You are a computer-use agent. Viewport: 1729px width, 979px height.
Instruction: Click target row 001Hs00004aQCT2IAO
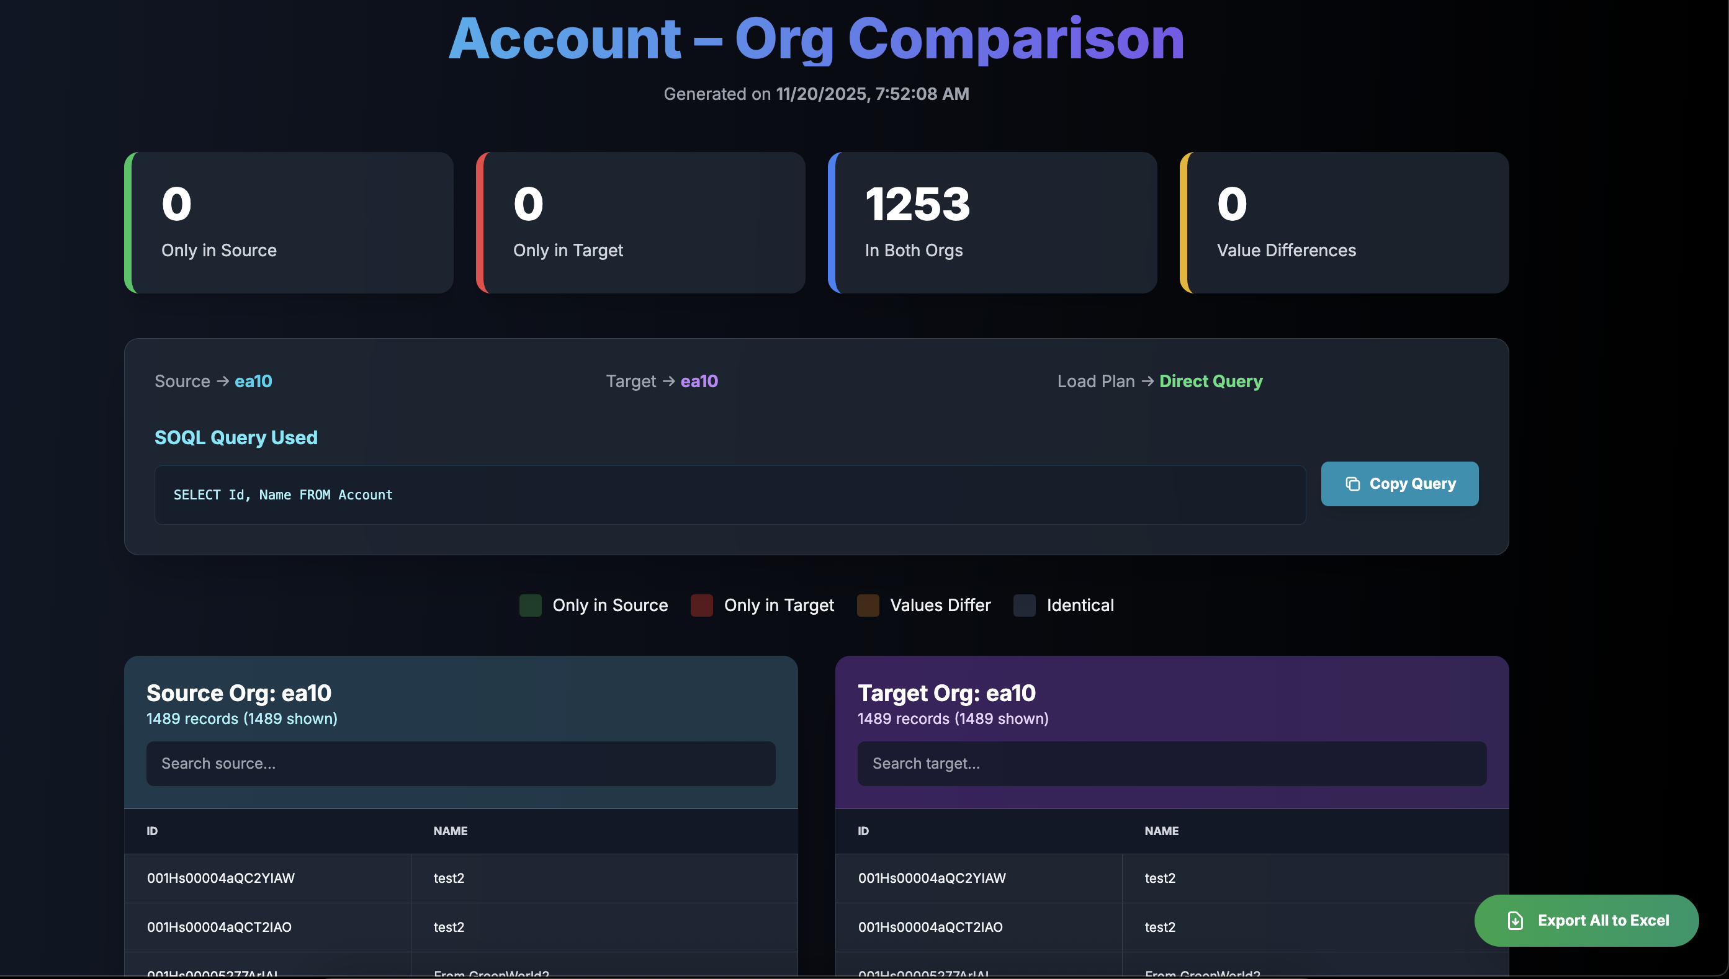click(930, 928)
